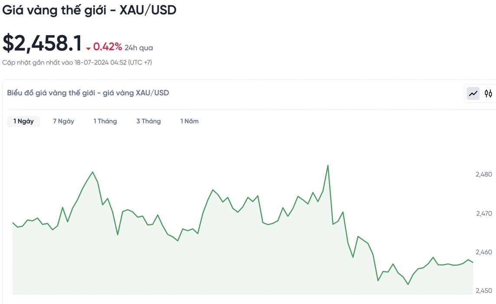Click the 2,450 axis label
The width and height of the screenshot is (496, 304).
click(483, 291)
